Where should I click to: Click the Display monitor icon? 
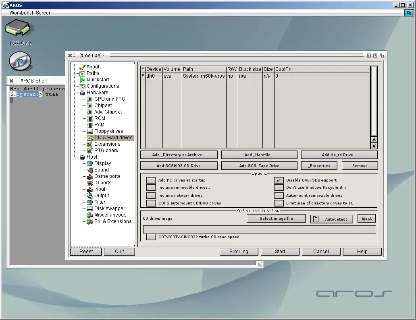90,163
